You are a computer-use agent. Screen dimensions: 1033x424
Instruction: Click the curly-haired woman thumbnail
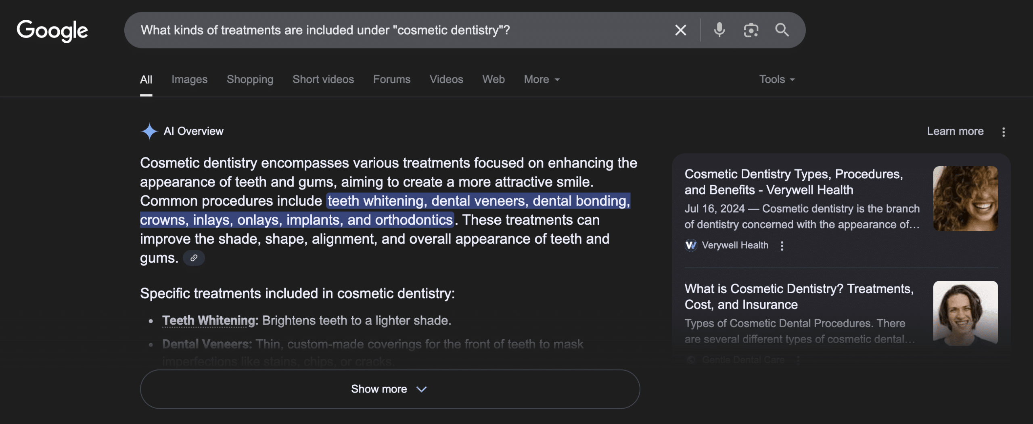[965, 198]
